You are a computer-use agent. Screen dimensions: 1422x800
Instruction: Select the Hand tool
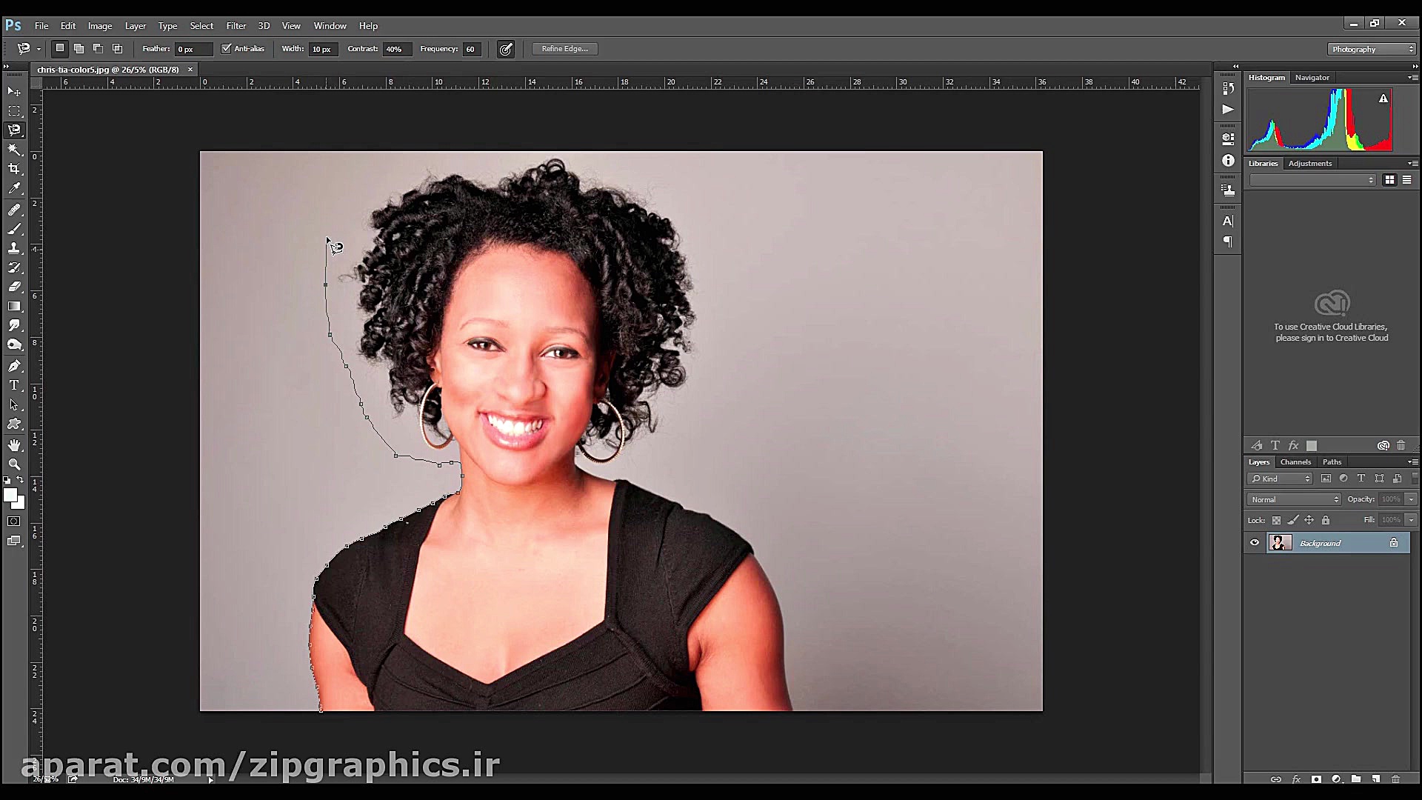coord(14,444)
